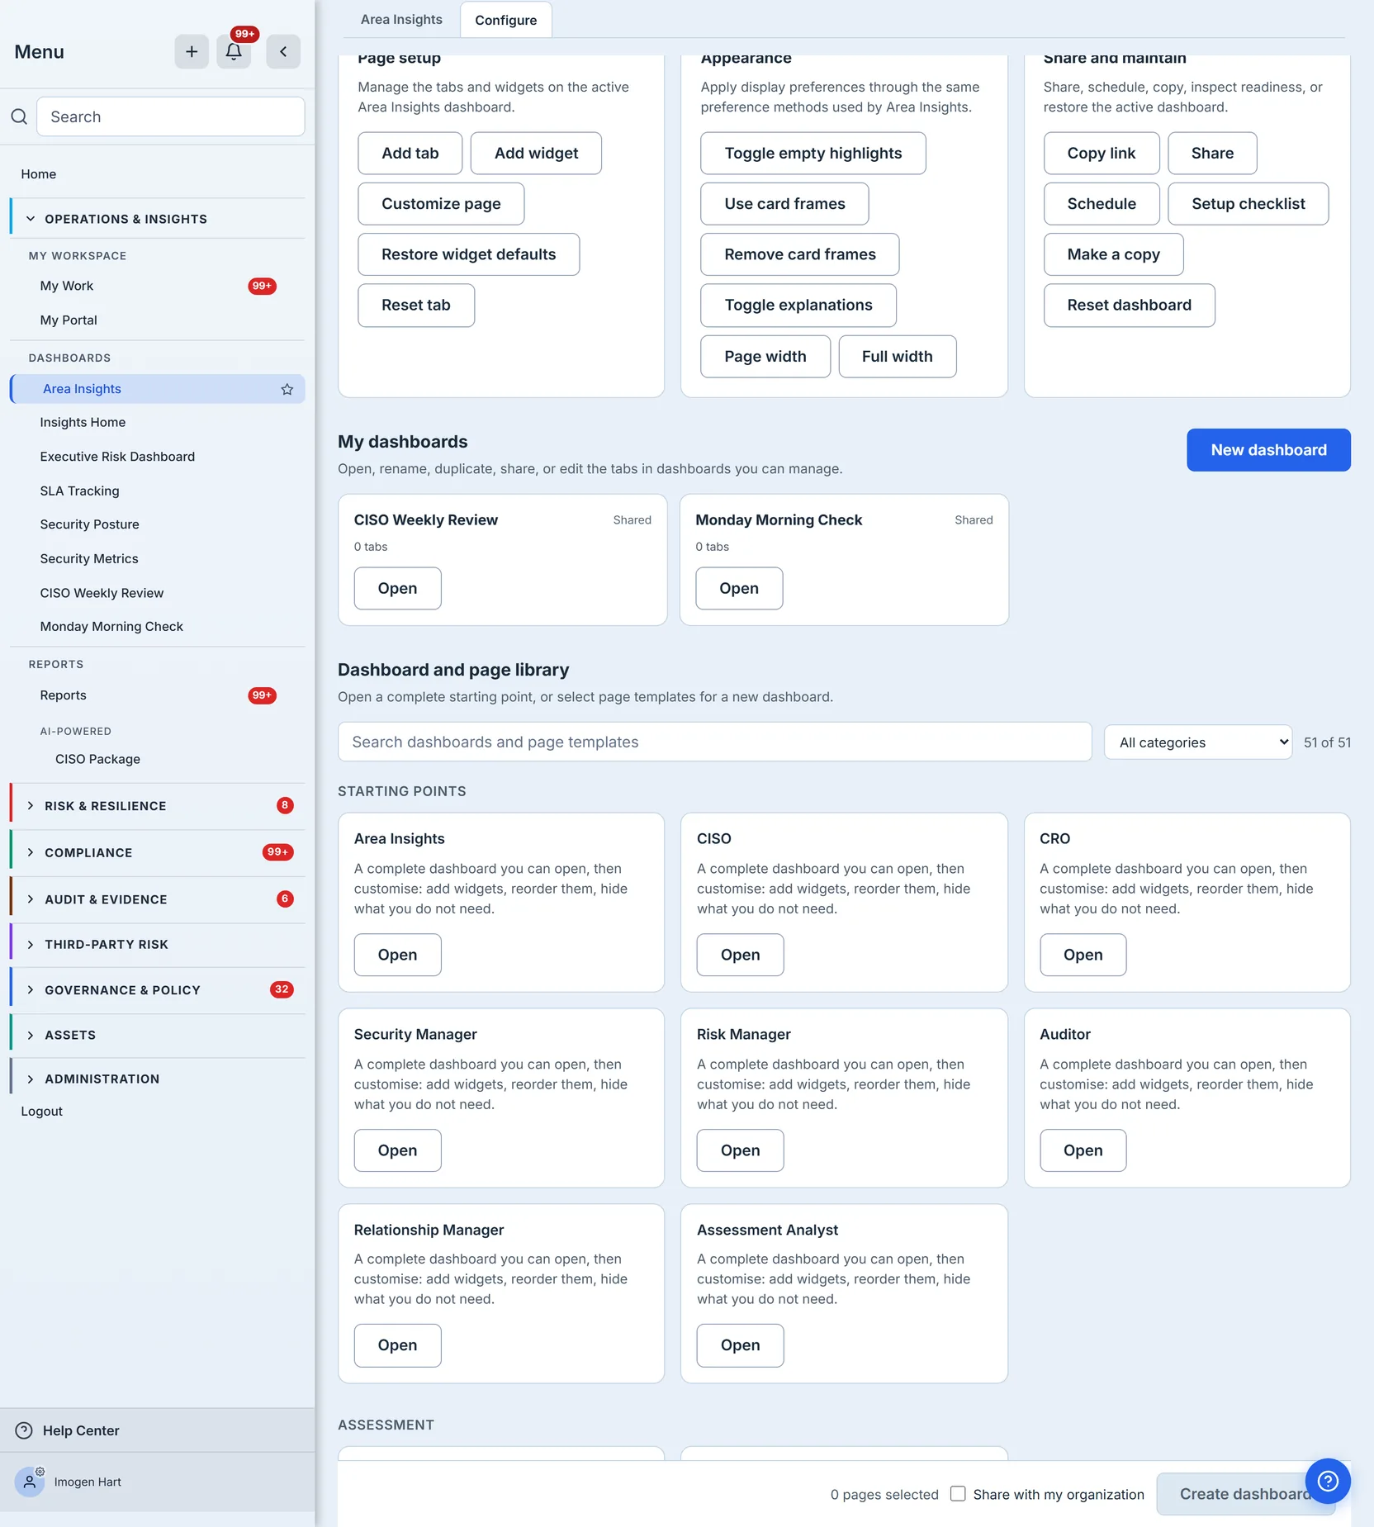Click the Share button
This screenshot has height=1527, width=1374.
pos(1212,154)
